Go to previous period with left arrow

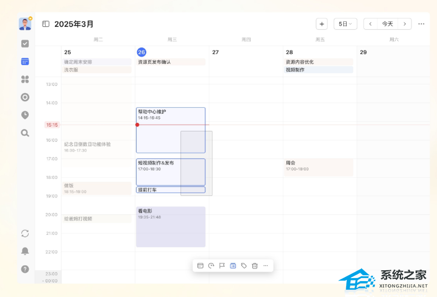tap(371, 24)
